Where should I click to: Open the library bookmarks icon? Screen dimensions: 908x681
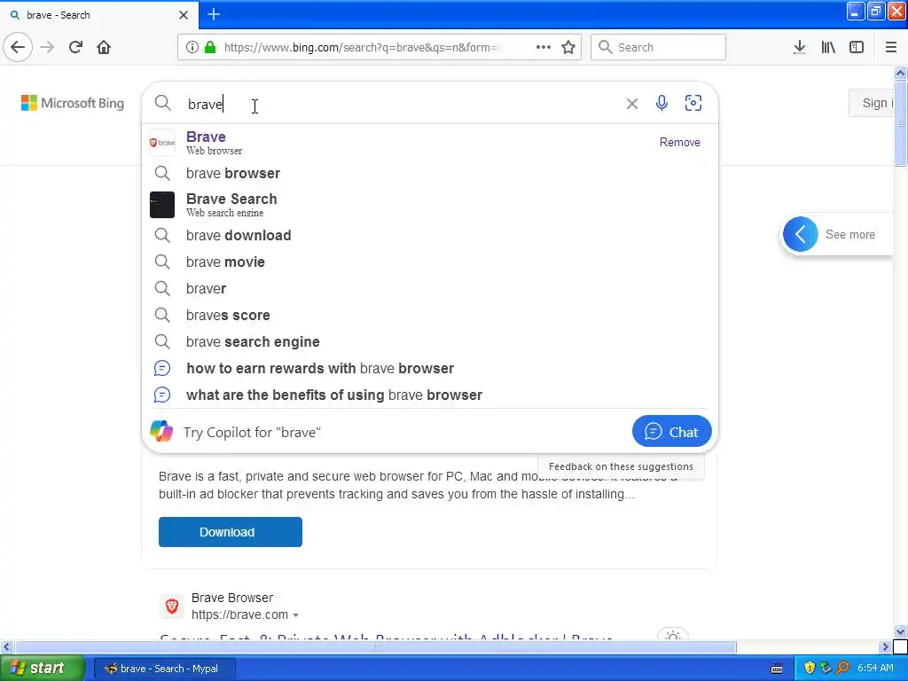coord(828,47)
